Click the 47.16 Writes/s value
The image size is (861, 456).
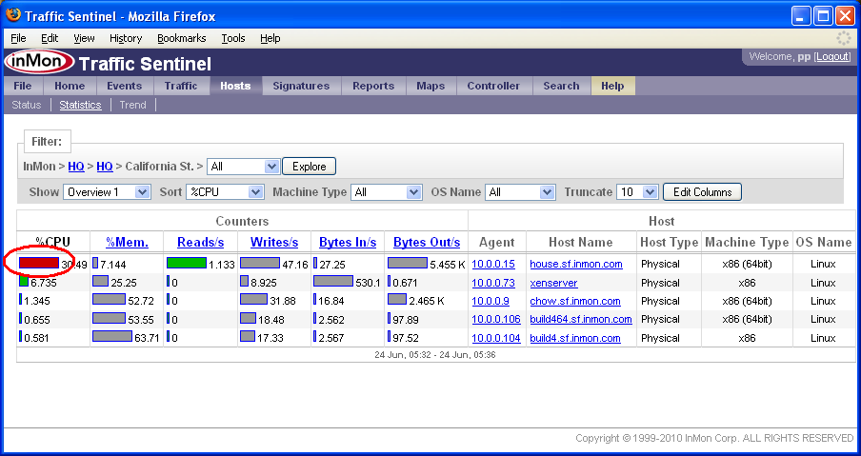(x=295, y=265)
